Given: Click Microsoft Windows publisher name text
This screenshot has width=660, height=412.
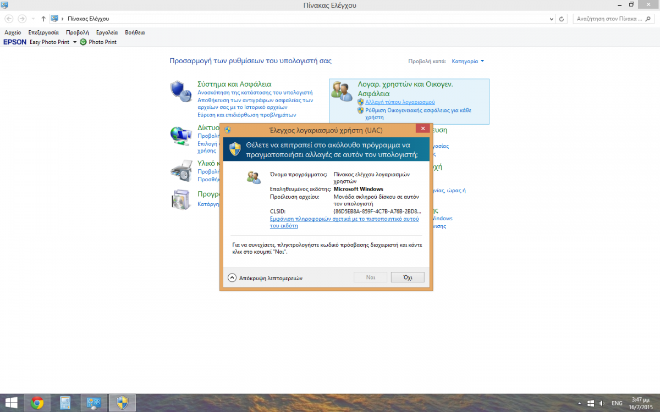Looking at the screenshot, I should pyautogui.click(x=359, y=189).
